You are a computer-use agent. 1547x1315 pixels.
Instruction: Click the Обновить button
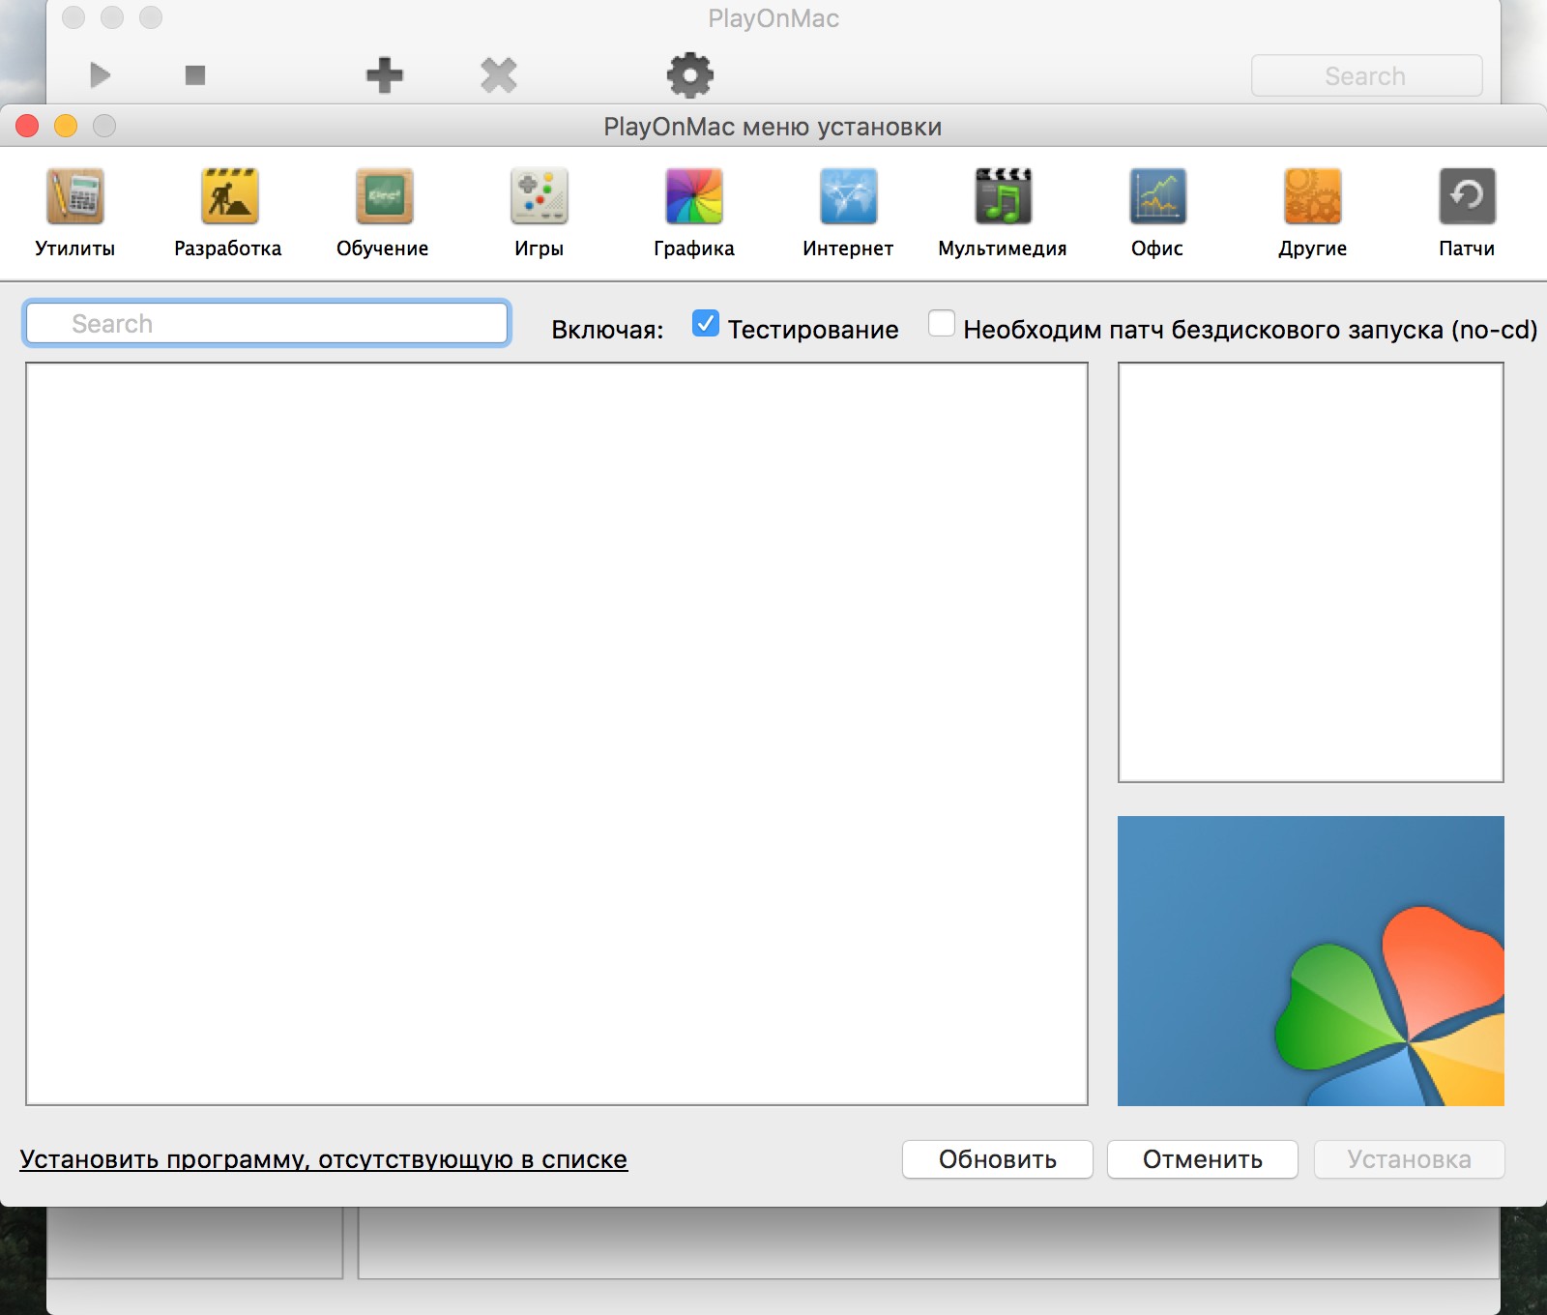[997, 1159]
